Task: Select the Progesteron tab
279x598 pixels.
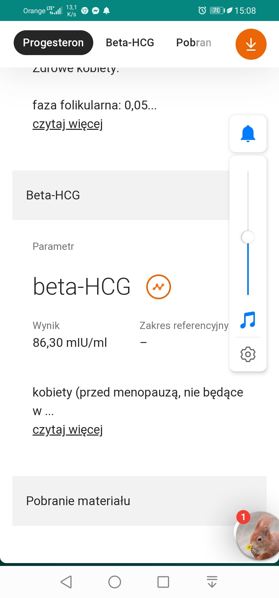Action: pyautogui.click(x=53, y=43)
